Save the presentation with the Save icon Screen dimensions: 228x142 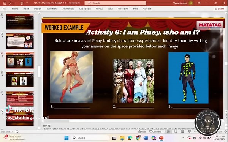(5, 3)
